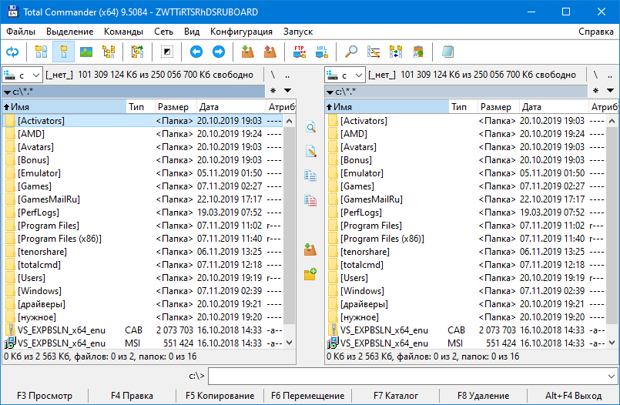Click the unpack files icon
The width and height of the screenshot is (620, 405).
pos(270,52)
